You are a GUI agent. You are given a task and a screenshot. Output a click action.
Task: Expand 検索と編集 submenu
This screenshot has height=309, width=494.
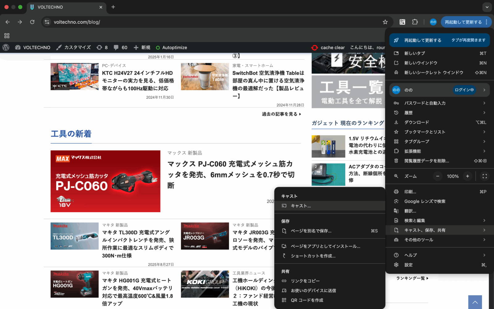point(440,220)
